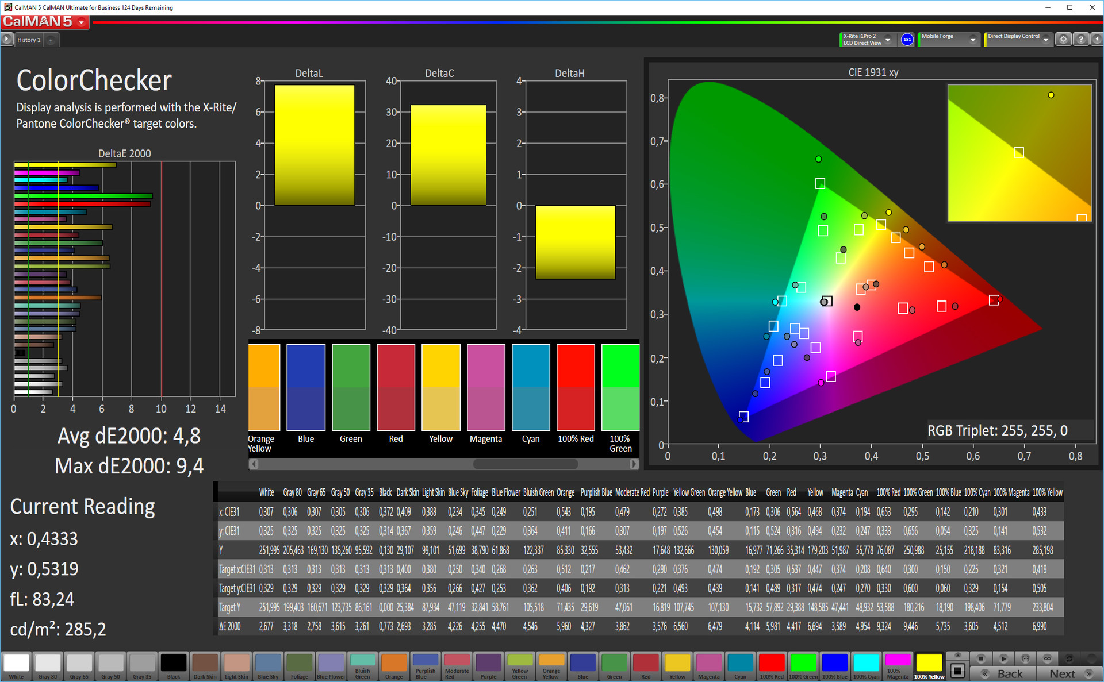The image size is (1104, 682).
Task: Click the single read bracket icon
Action: (x=1025, y=658)
